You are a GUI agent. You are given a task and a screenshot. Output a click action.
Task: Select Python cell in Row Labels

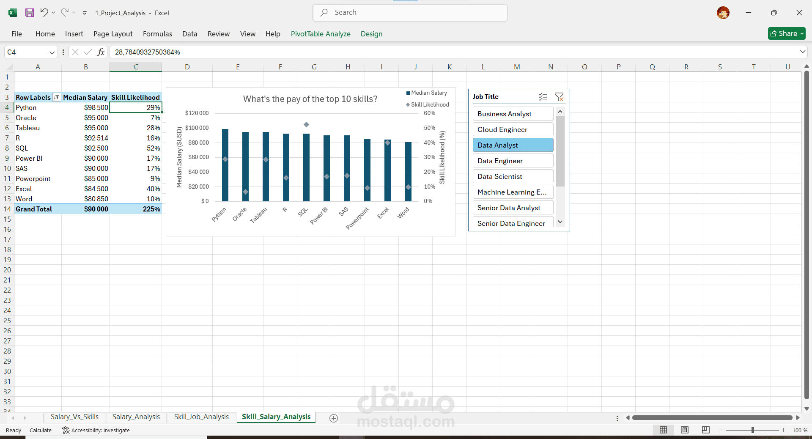(x=38, y=107)
